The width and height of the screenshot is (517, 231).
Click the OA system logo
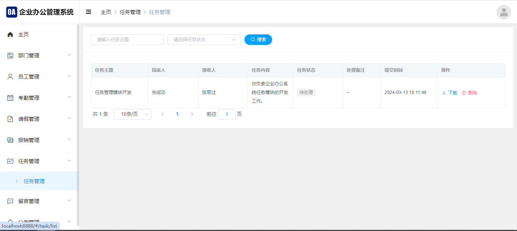12,12
